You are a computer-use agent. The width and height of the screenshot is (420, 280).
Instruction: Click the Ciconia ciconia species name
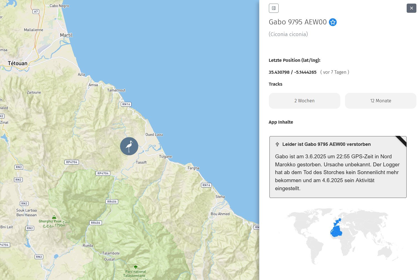(288, 34)
